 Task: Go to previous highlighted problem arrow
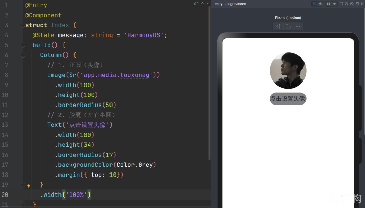pyautogui.click(x=202, y=3)
